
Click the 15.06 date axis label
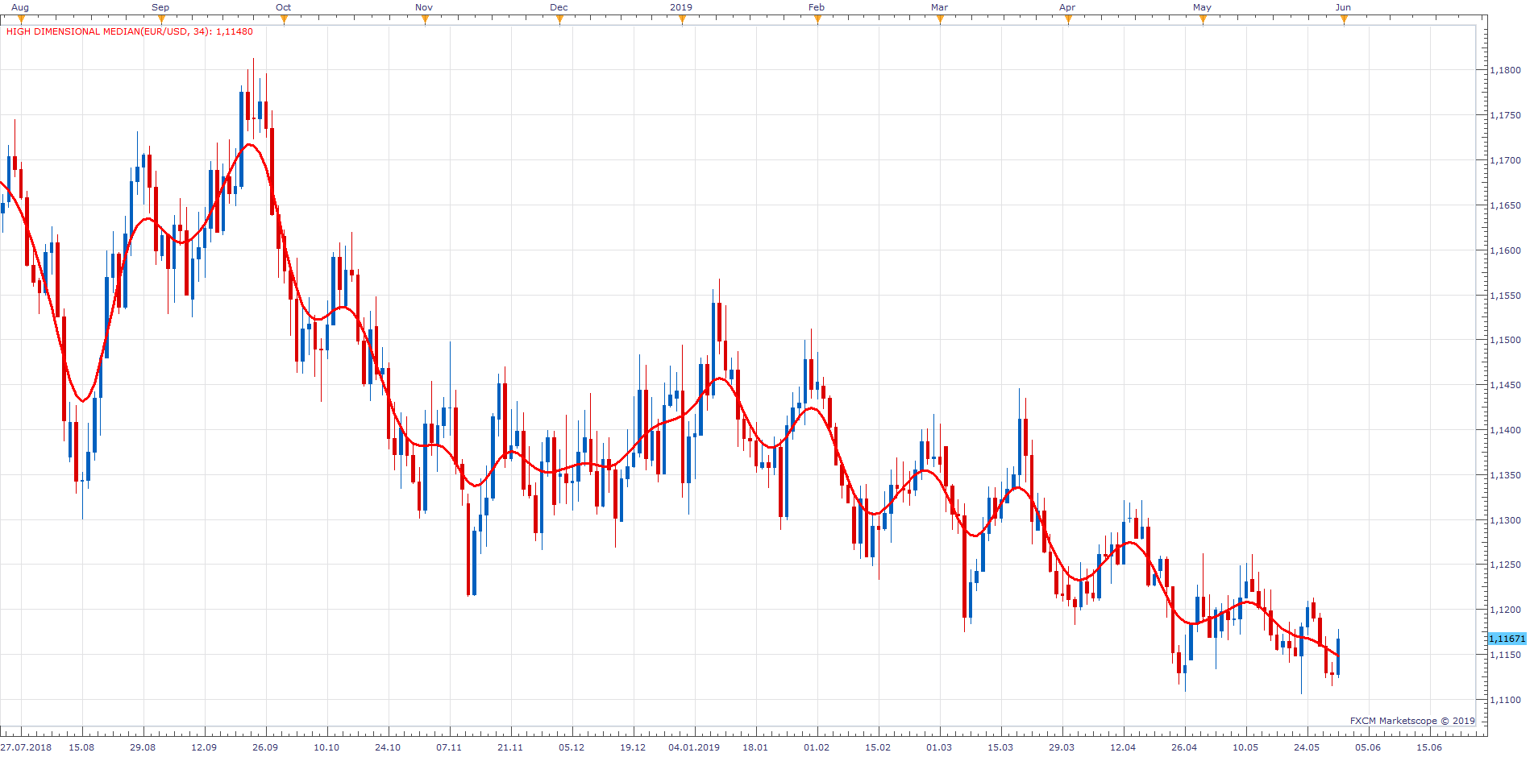coord(1429,747)
